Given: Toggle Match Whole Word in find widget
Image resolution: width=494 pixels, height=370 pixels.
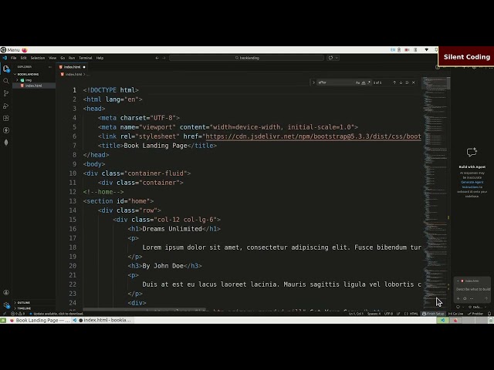Looking at the screenshot, I should tap(364, 82).
